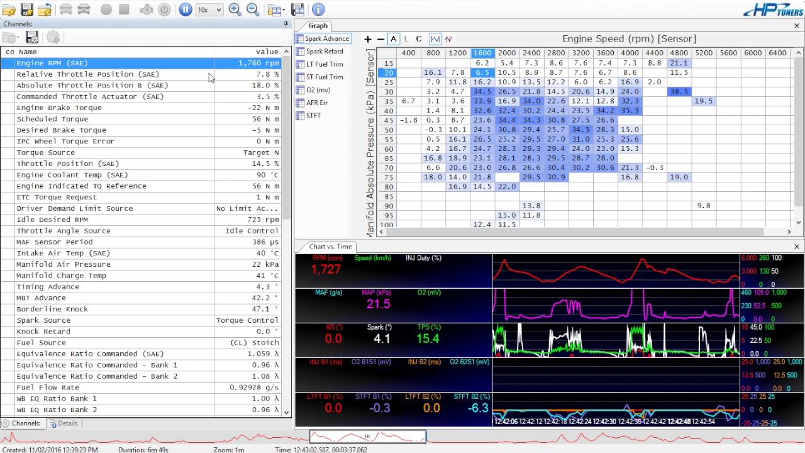Select the Fuel Flow Rate channel row

point(142,388)
